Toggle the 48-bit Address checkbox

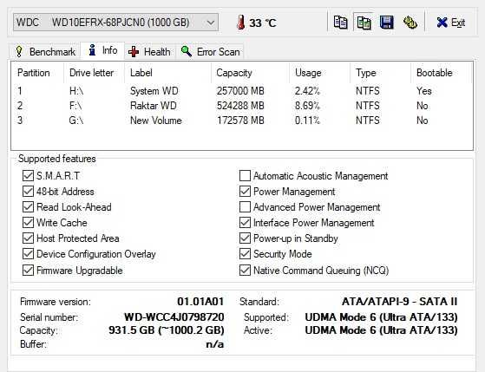point(28,191)
